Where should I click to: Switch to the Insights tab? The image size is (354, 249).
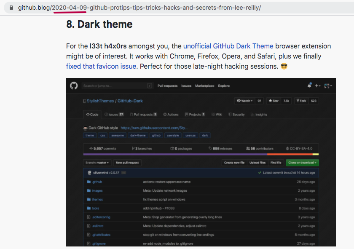259,115
